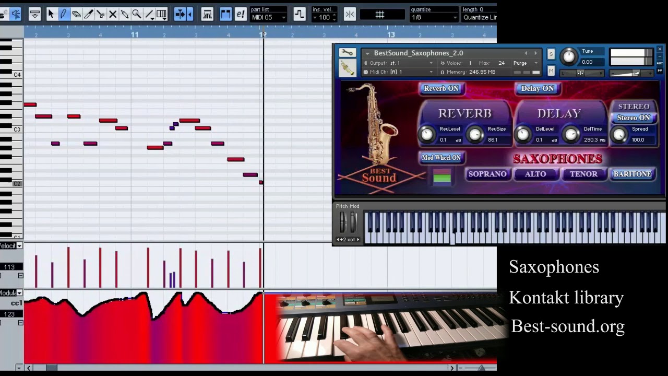
Task: Toggle the Mod Wheel ON button
Action: 442,158
